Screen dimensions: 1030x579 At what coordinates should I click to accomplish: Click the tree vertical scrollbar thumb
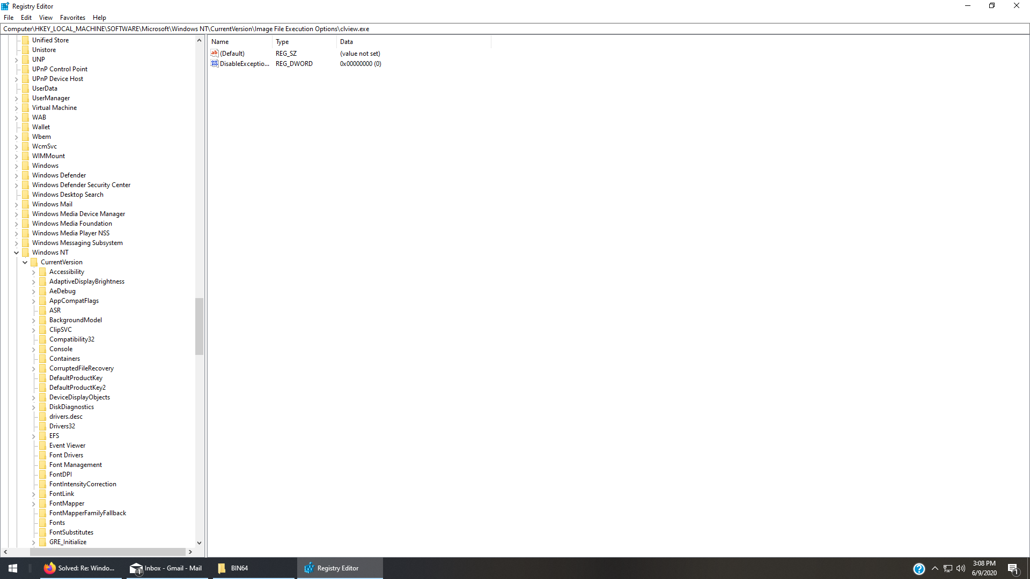199,326
